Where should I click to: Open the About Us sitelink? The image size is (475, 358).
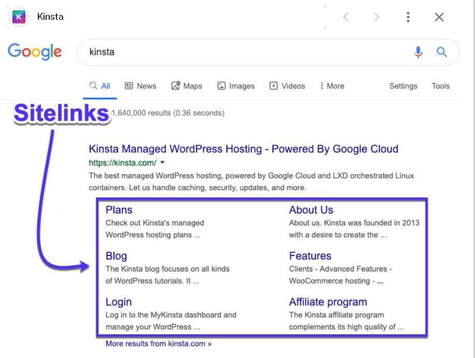311,210
